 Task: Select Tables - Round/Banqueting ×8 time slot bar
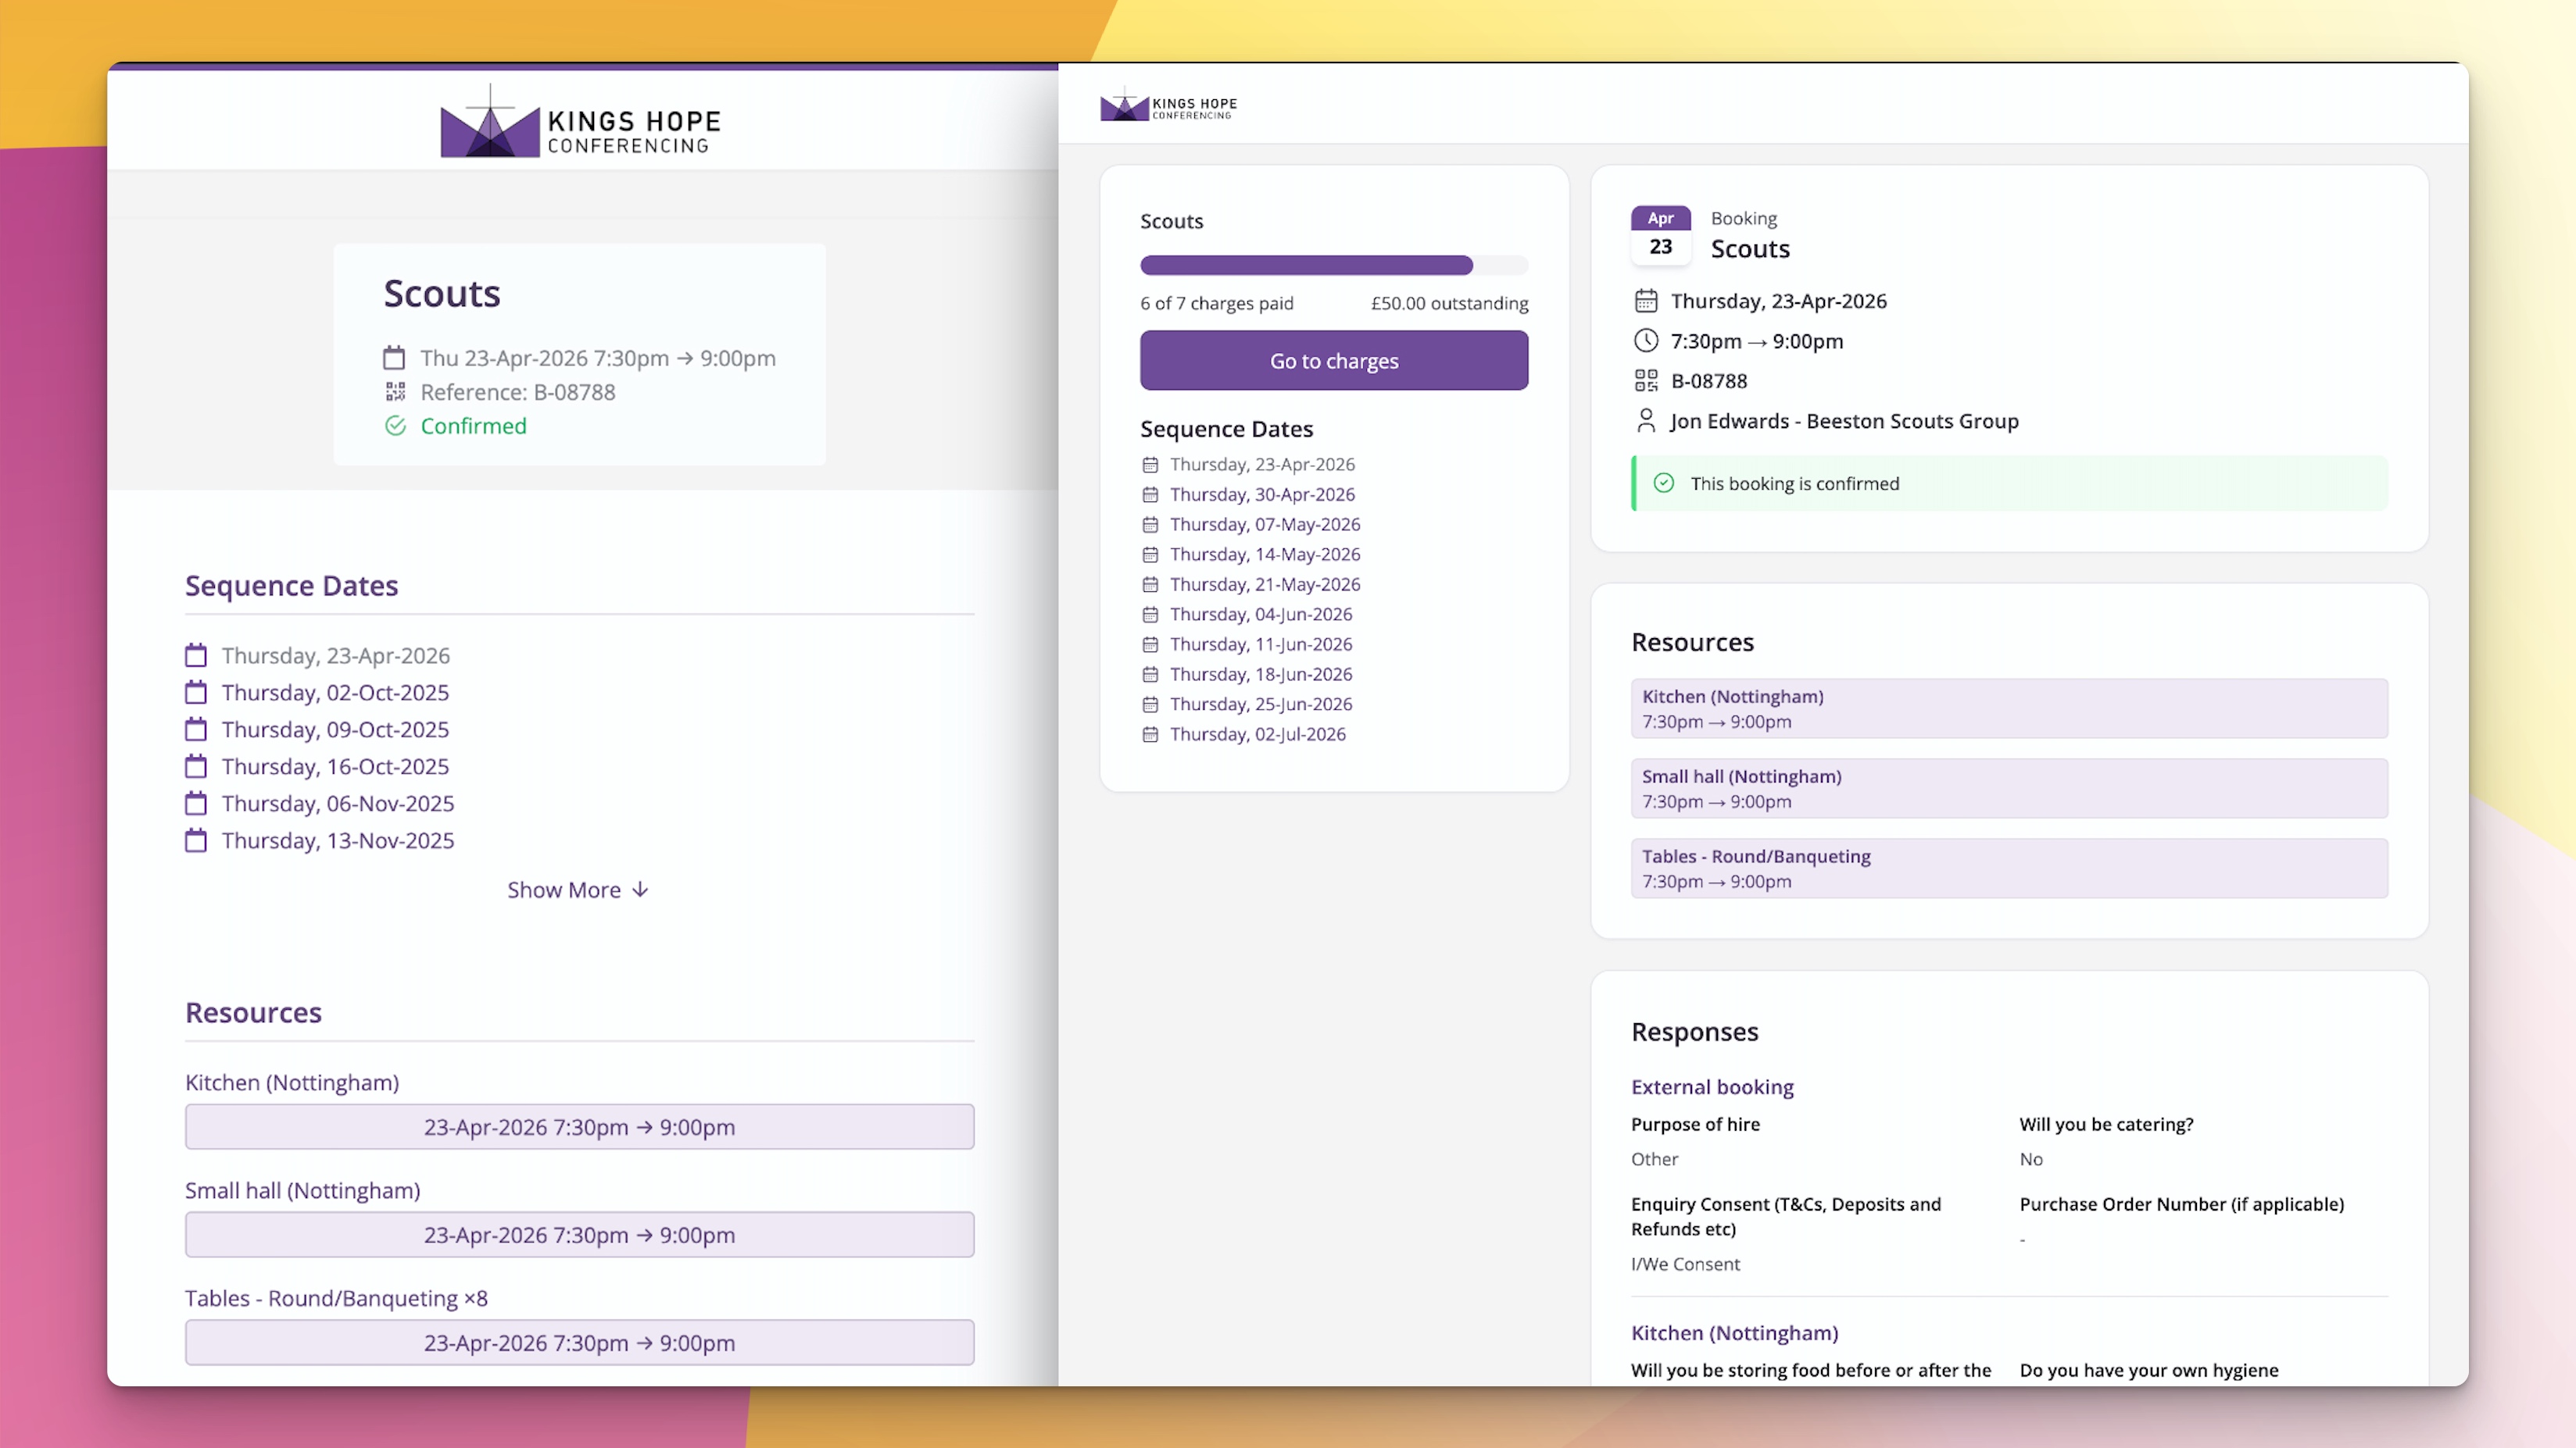[x=579, y=1342]
